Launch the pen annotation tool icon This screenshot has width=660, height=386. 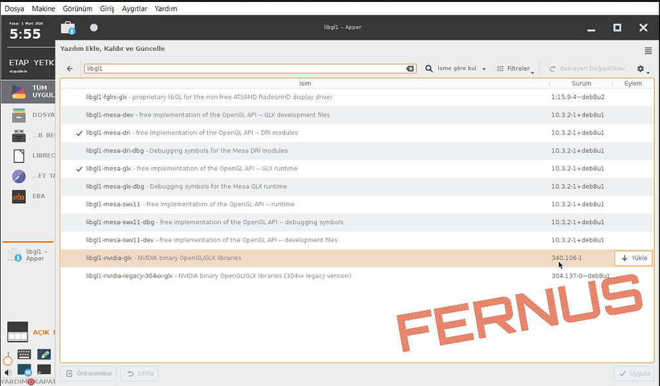point(44,354)
